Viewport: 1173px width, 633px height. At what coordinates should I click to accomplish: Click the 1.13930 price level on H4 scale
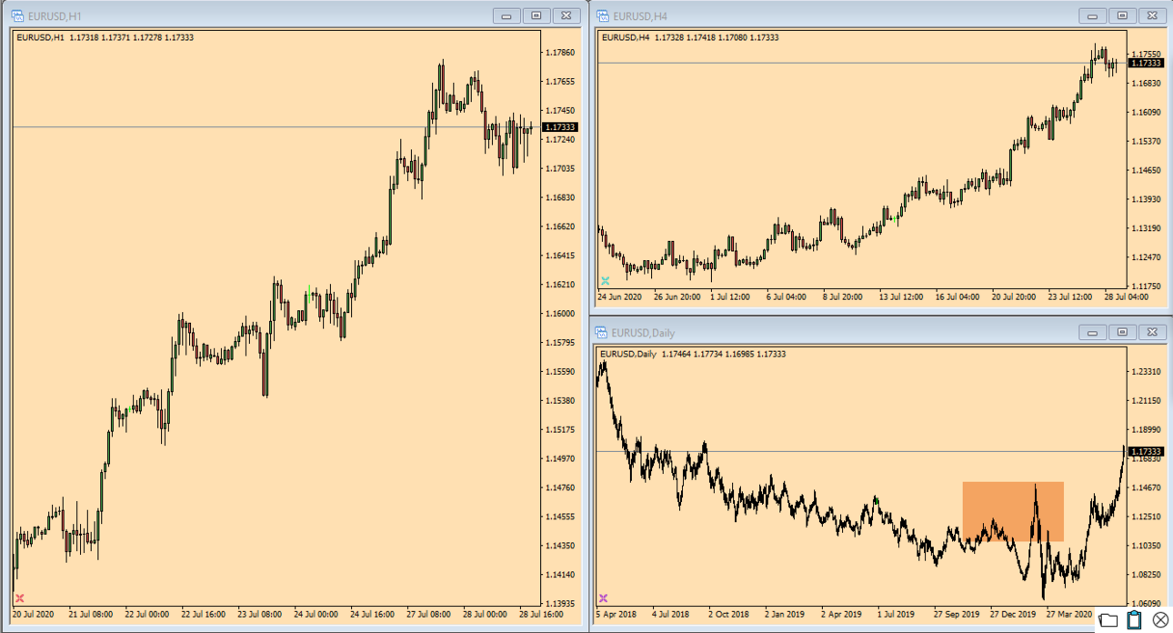tap(1147, 199)
